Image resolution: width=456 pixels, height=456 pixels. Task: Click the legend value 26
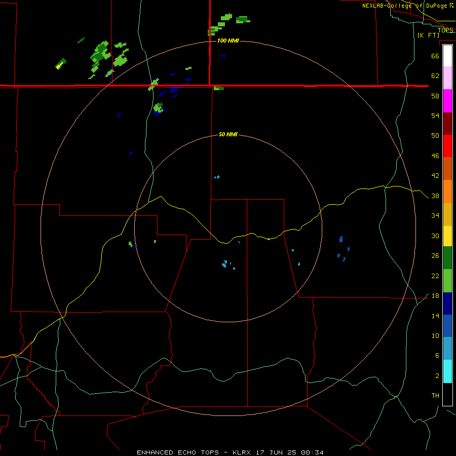coord(435,256)
